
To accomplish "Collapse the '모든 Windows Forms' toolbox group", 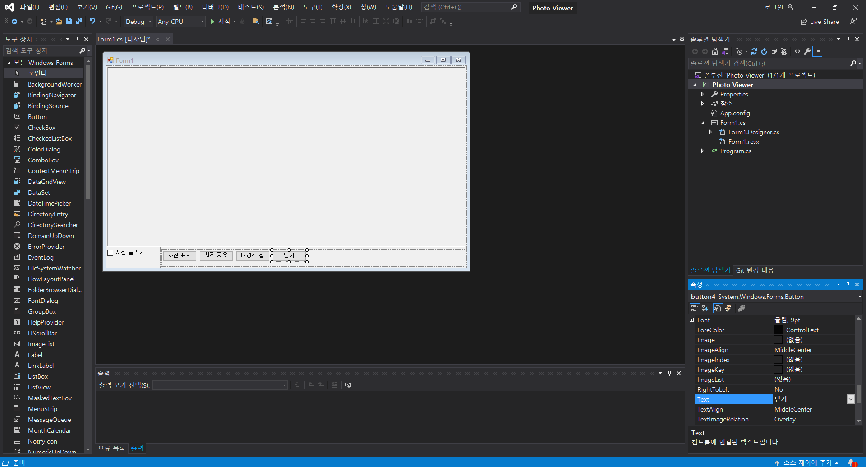I will click(x=9, y=63).
